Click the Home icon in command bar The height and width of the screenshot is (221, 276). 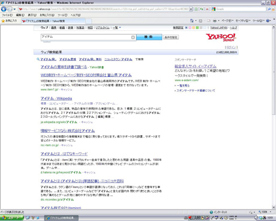click(x=192, y=20)
